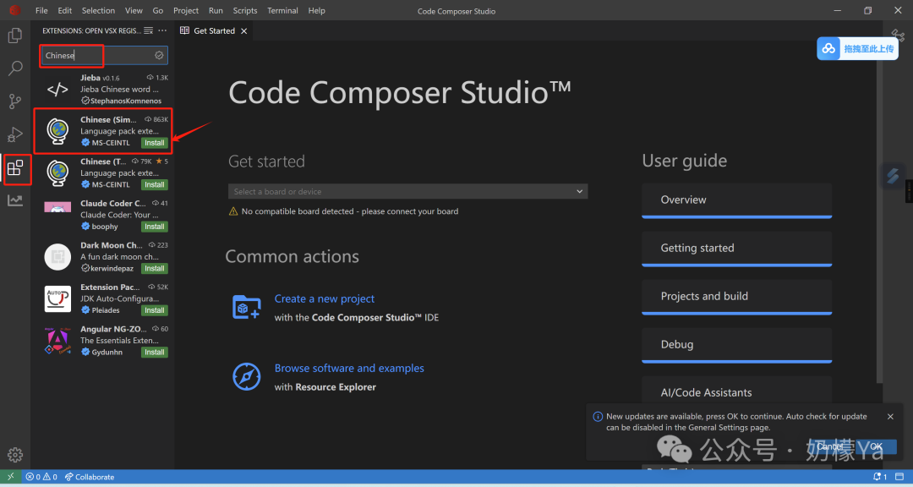913x487 pixels.
Task: Open the Scripts menu
Action: pyautogui.click(x=245, y=10)
